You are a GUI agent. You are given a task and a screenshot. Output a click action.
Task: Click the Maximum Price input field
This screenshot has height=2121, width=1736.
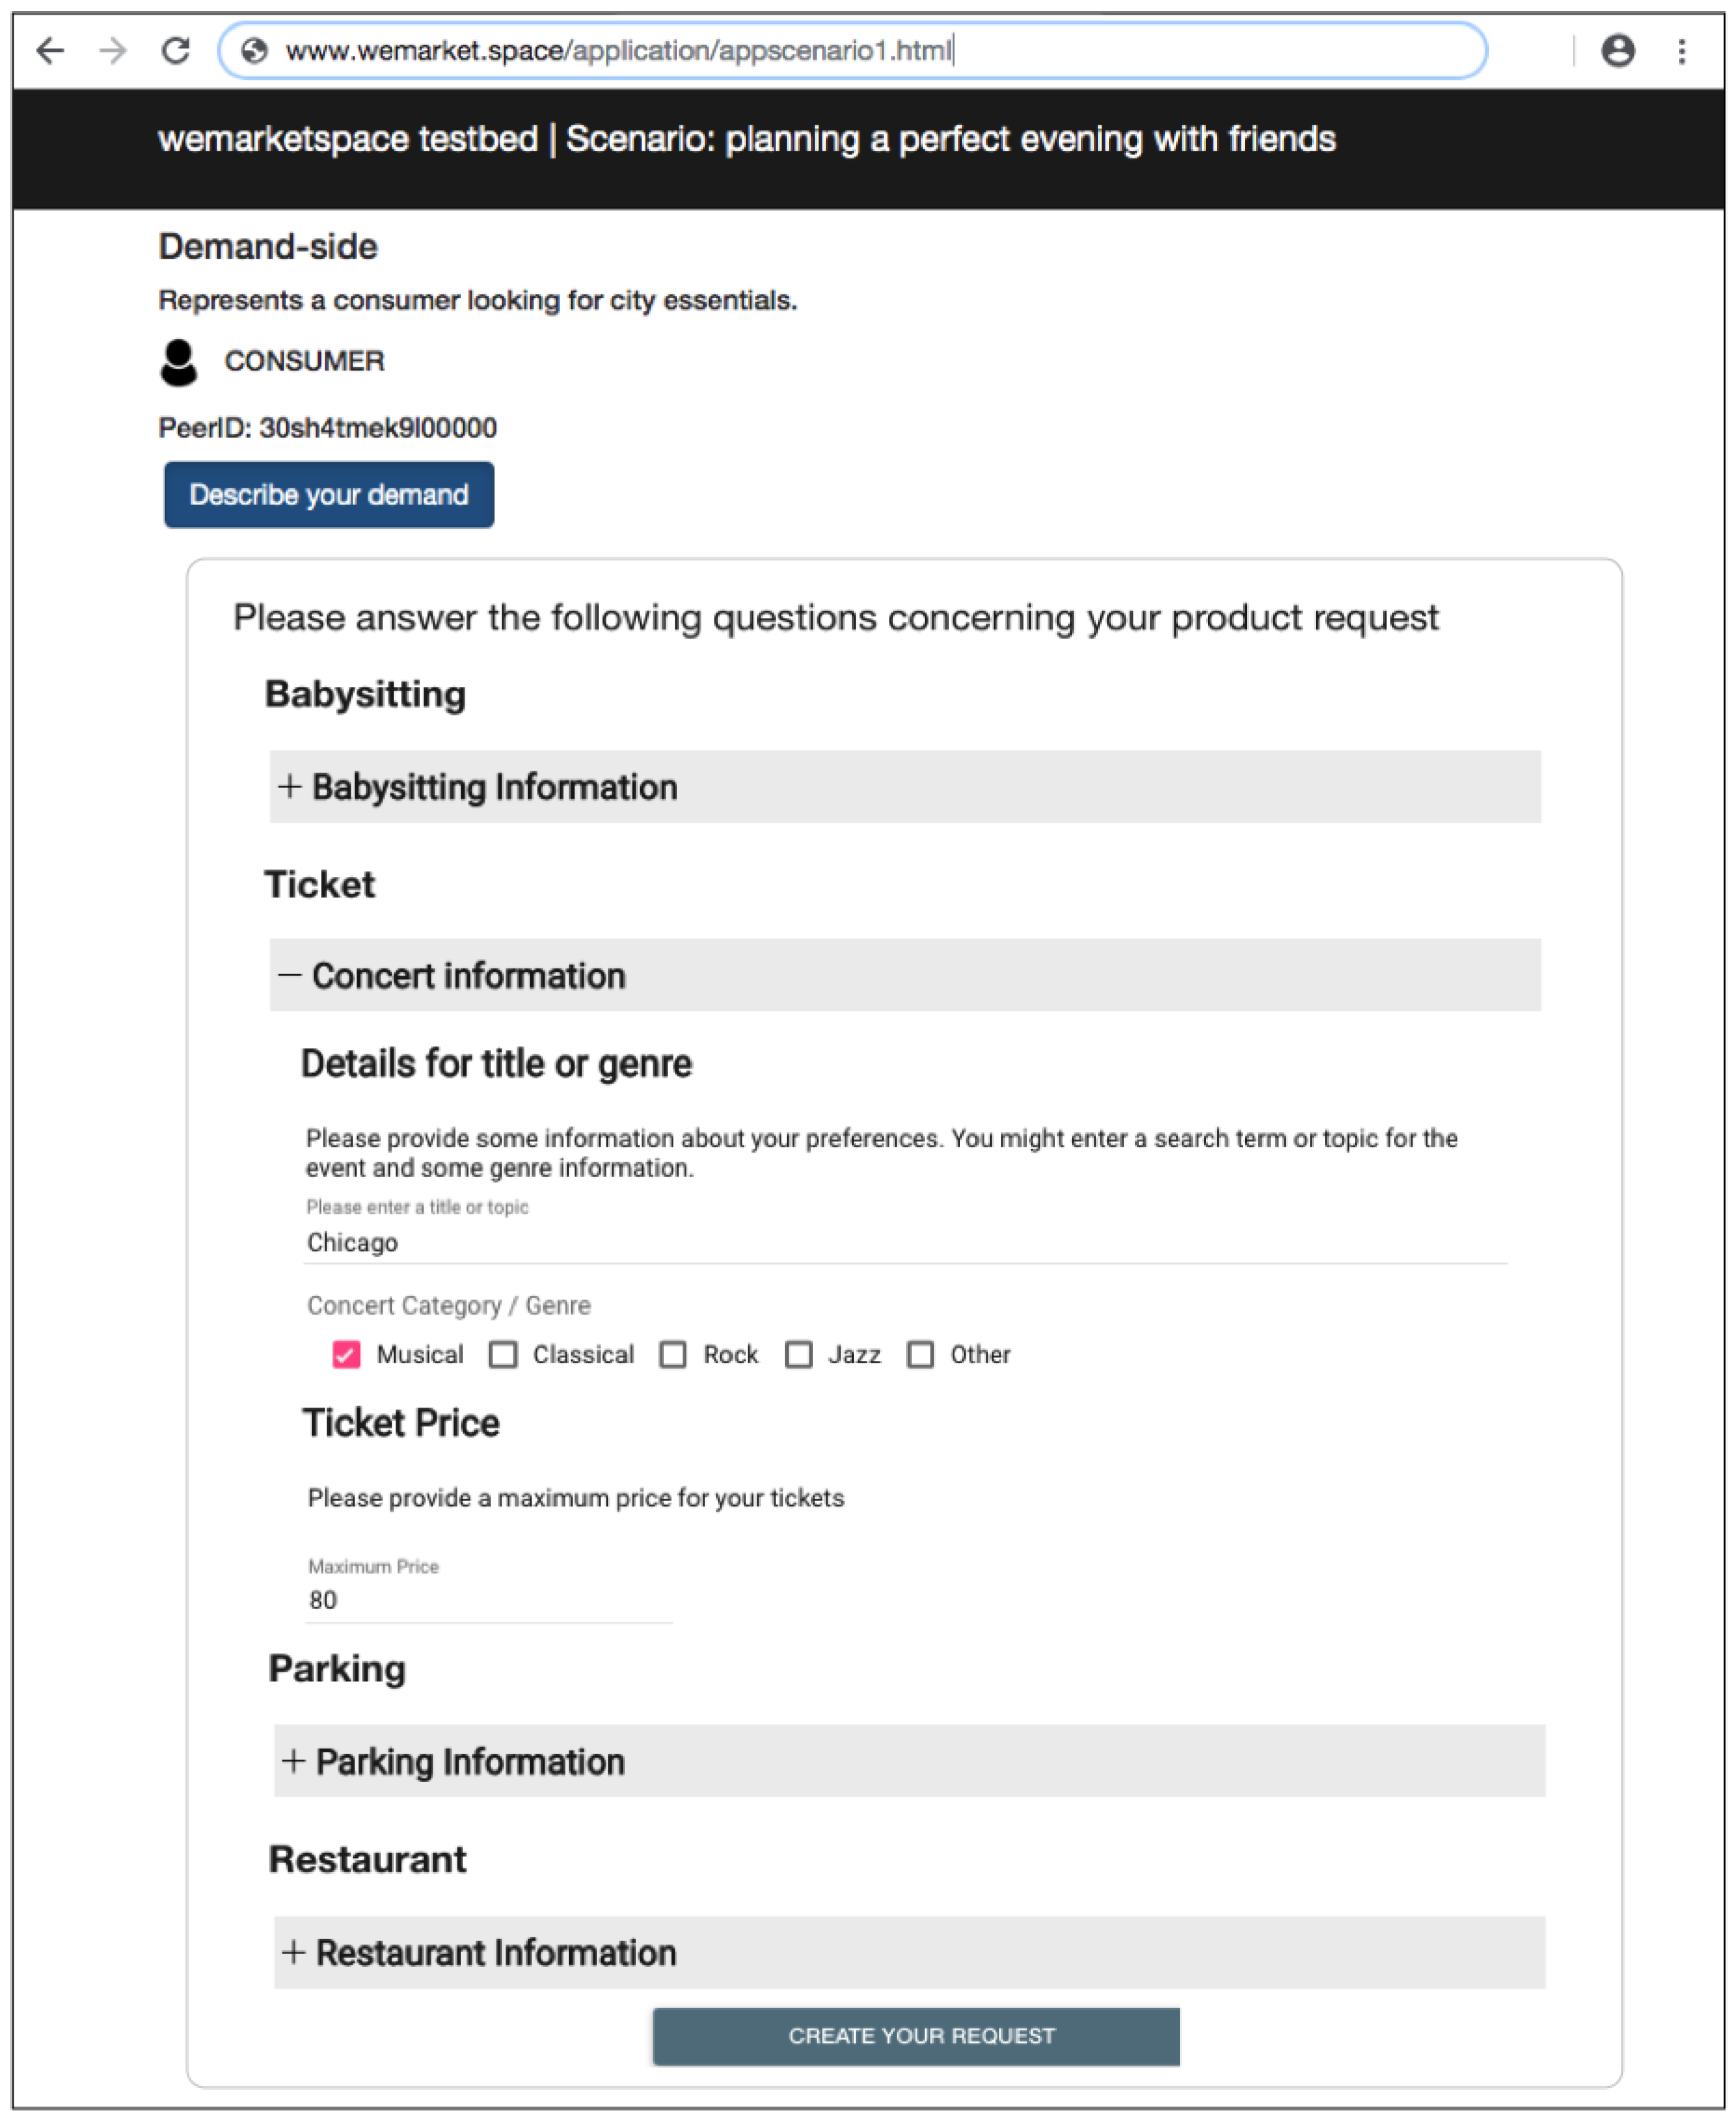488,1600
